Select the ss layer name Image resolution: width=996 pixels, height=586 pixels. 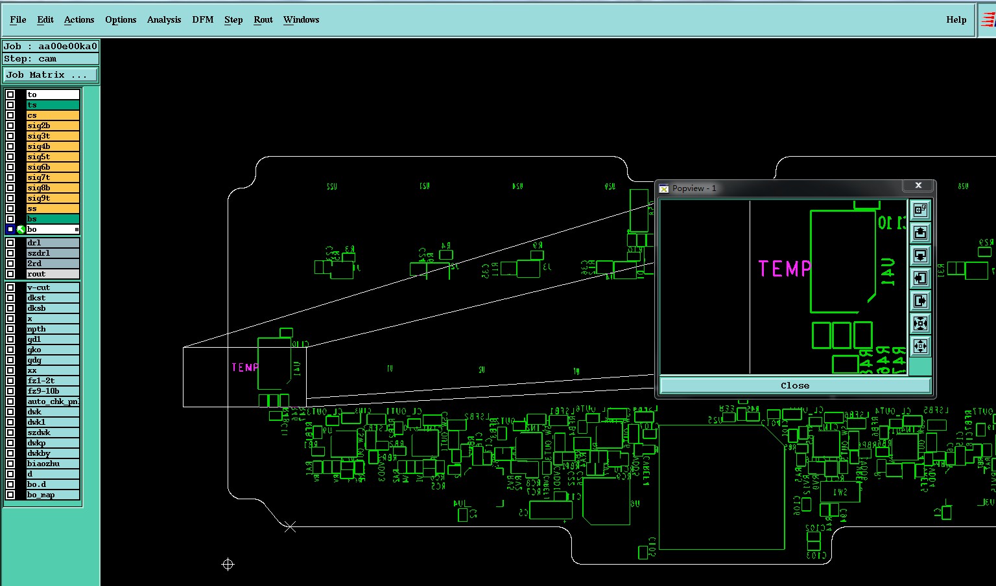click(53, 208)
